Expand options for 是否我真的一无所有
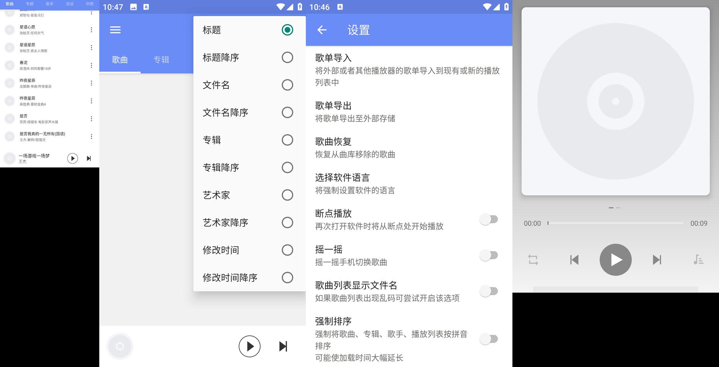This screenshot has width=719, height=367. pyautogui.click(x=91, y=136)
